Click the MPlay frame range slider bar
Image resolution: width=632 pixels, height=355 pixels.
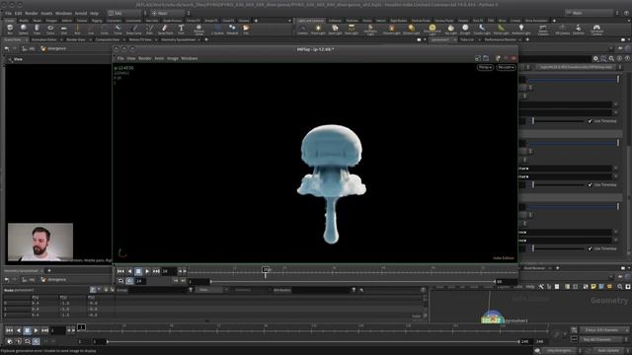(353, 281)
